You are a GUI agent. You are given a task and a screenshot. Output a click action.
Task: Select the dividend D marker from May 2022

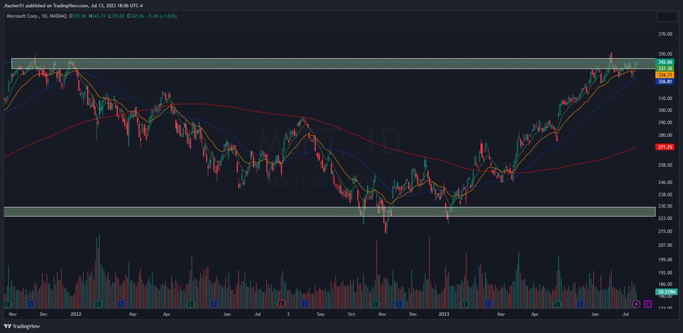tap(213, 304)
